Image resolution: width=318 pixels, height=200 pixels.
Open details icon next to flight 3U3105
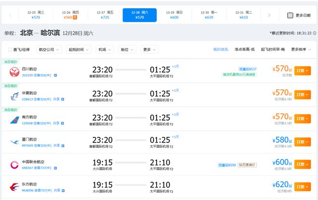tap(55, 75)
